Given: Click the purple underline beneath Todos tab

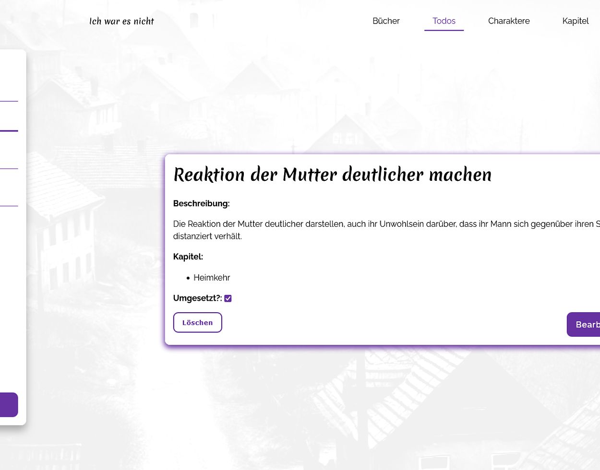Looking at the screenshot, I should (x=444, y=30).
